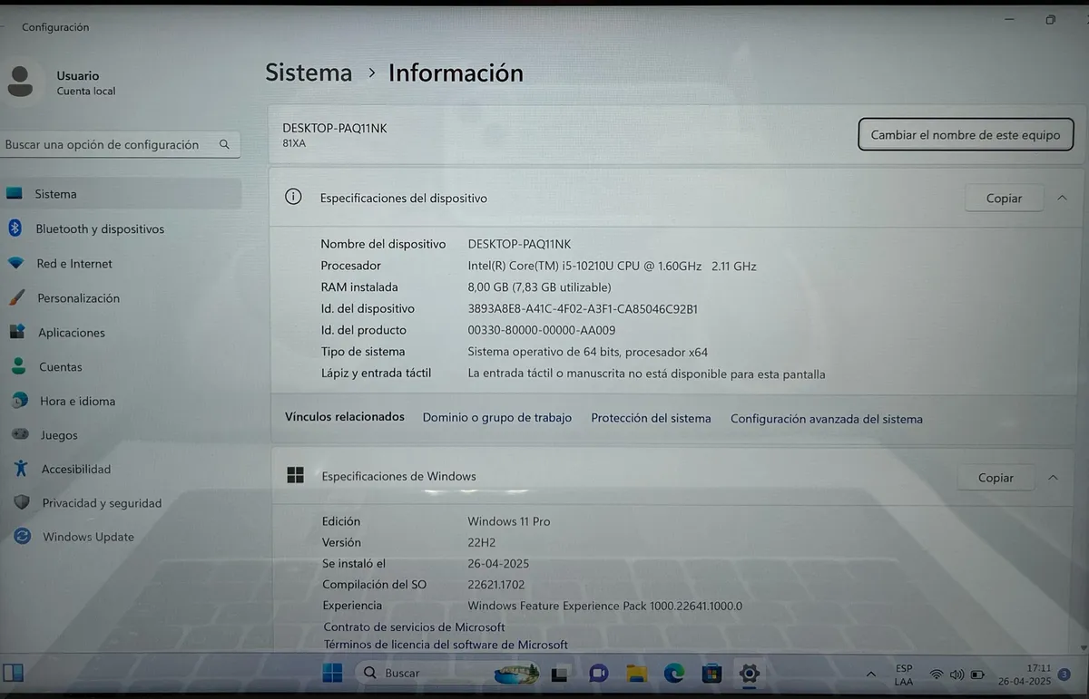
Task: Open the Windows Start menu
Action: [332, 673]
